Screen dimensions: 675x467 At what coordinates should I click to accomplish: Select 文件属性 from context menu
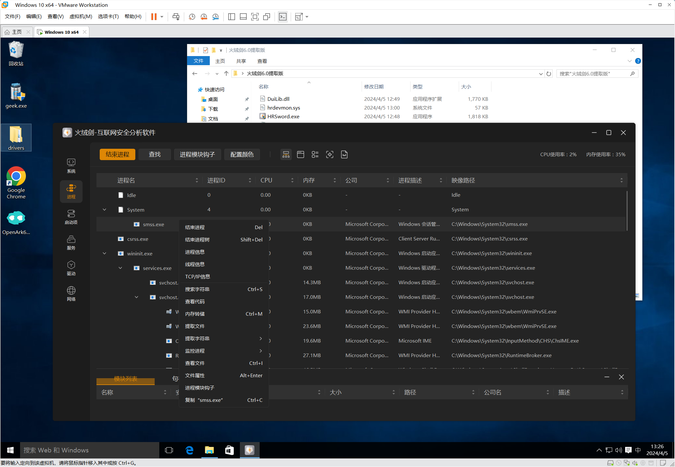coord(224,376)
